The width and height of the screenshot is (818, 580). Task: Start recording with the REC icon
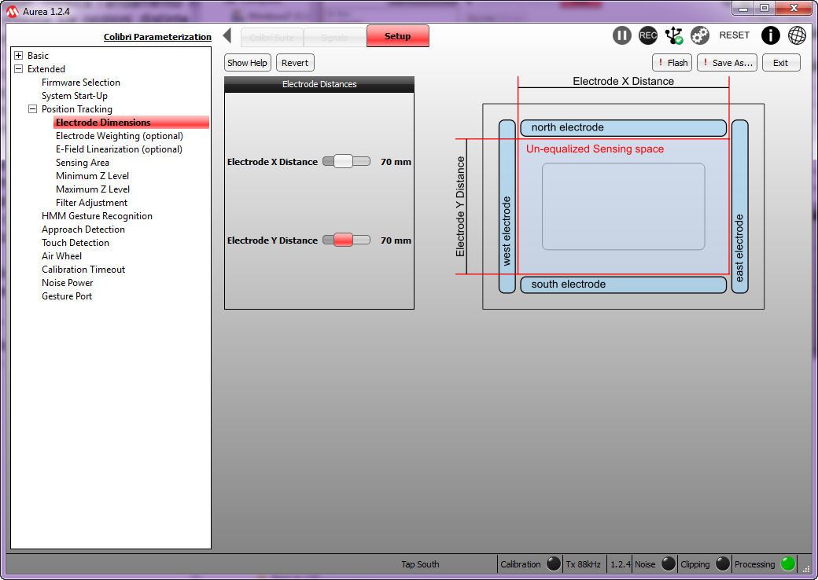coord(648,35)
